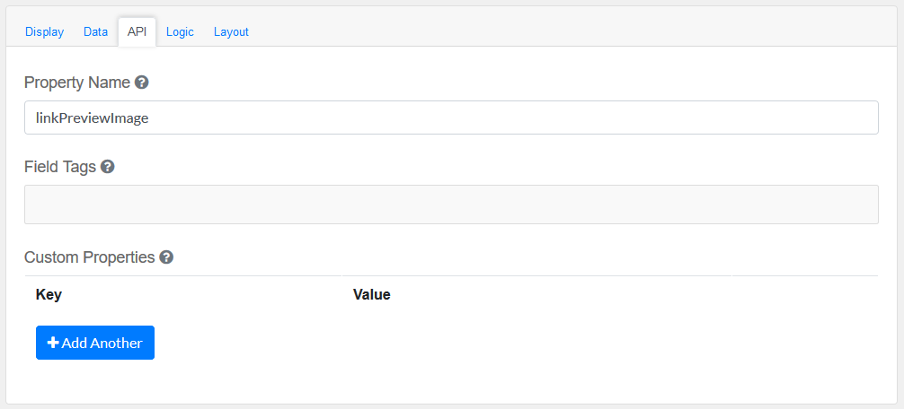904x409 pixels.
Task: Switch to the Layout tab
Action: 231,31
